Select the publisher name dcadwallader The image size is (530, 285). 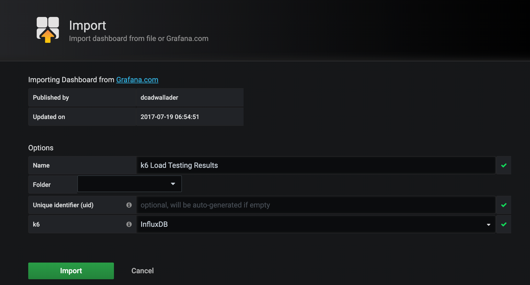pos(159,97)
